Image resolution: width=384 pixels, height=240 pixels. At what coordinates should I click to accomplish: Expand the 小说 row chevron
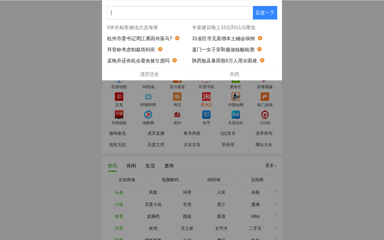[x=276, y=203]
